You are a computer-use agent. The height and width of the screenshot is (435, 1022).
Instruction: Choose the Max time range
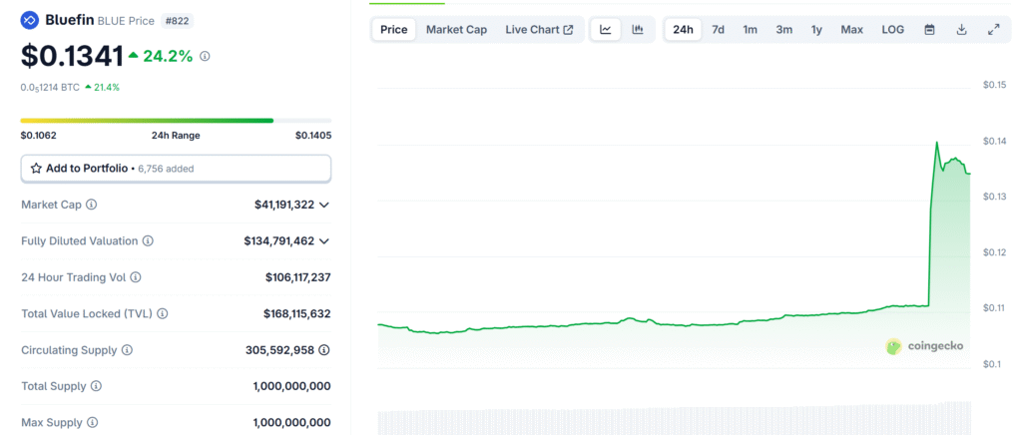(x=851, y=30)
